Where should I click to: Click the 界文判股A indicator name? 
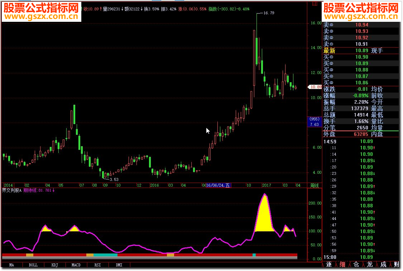12,191
